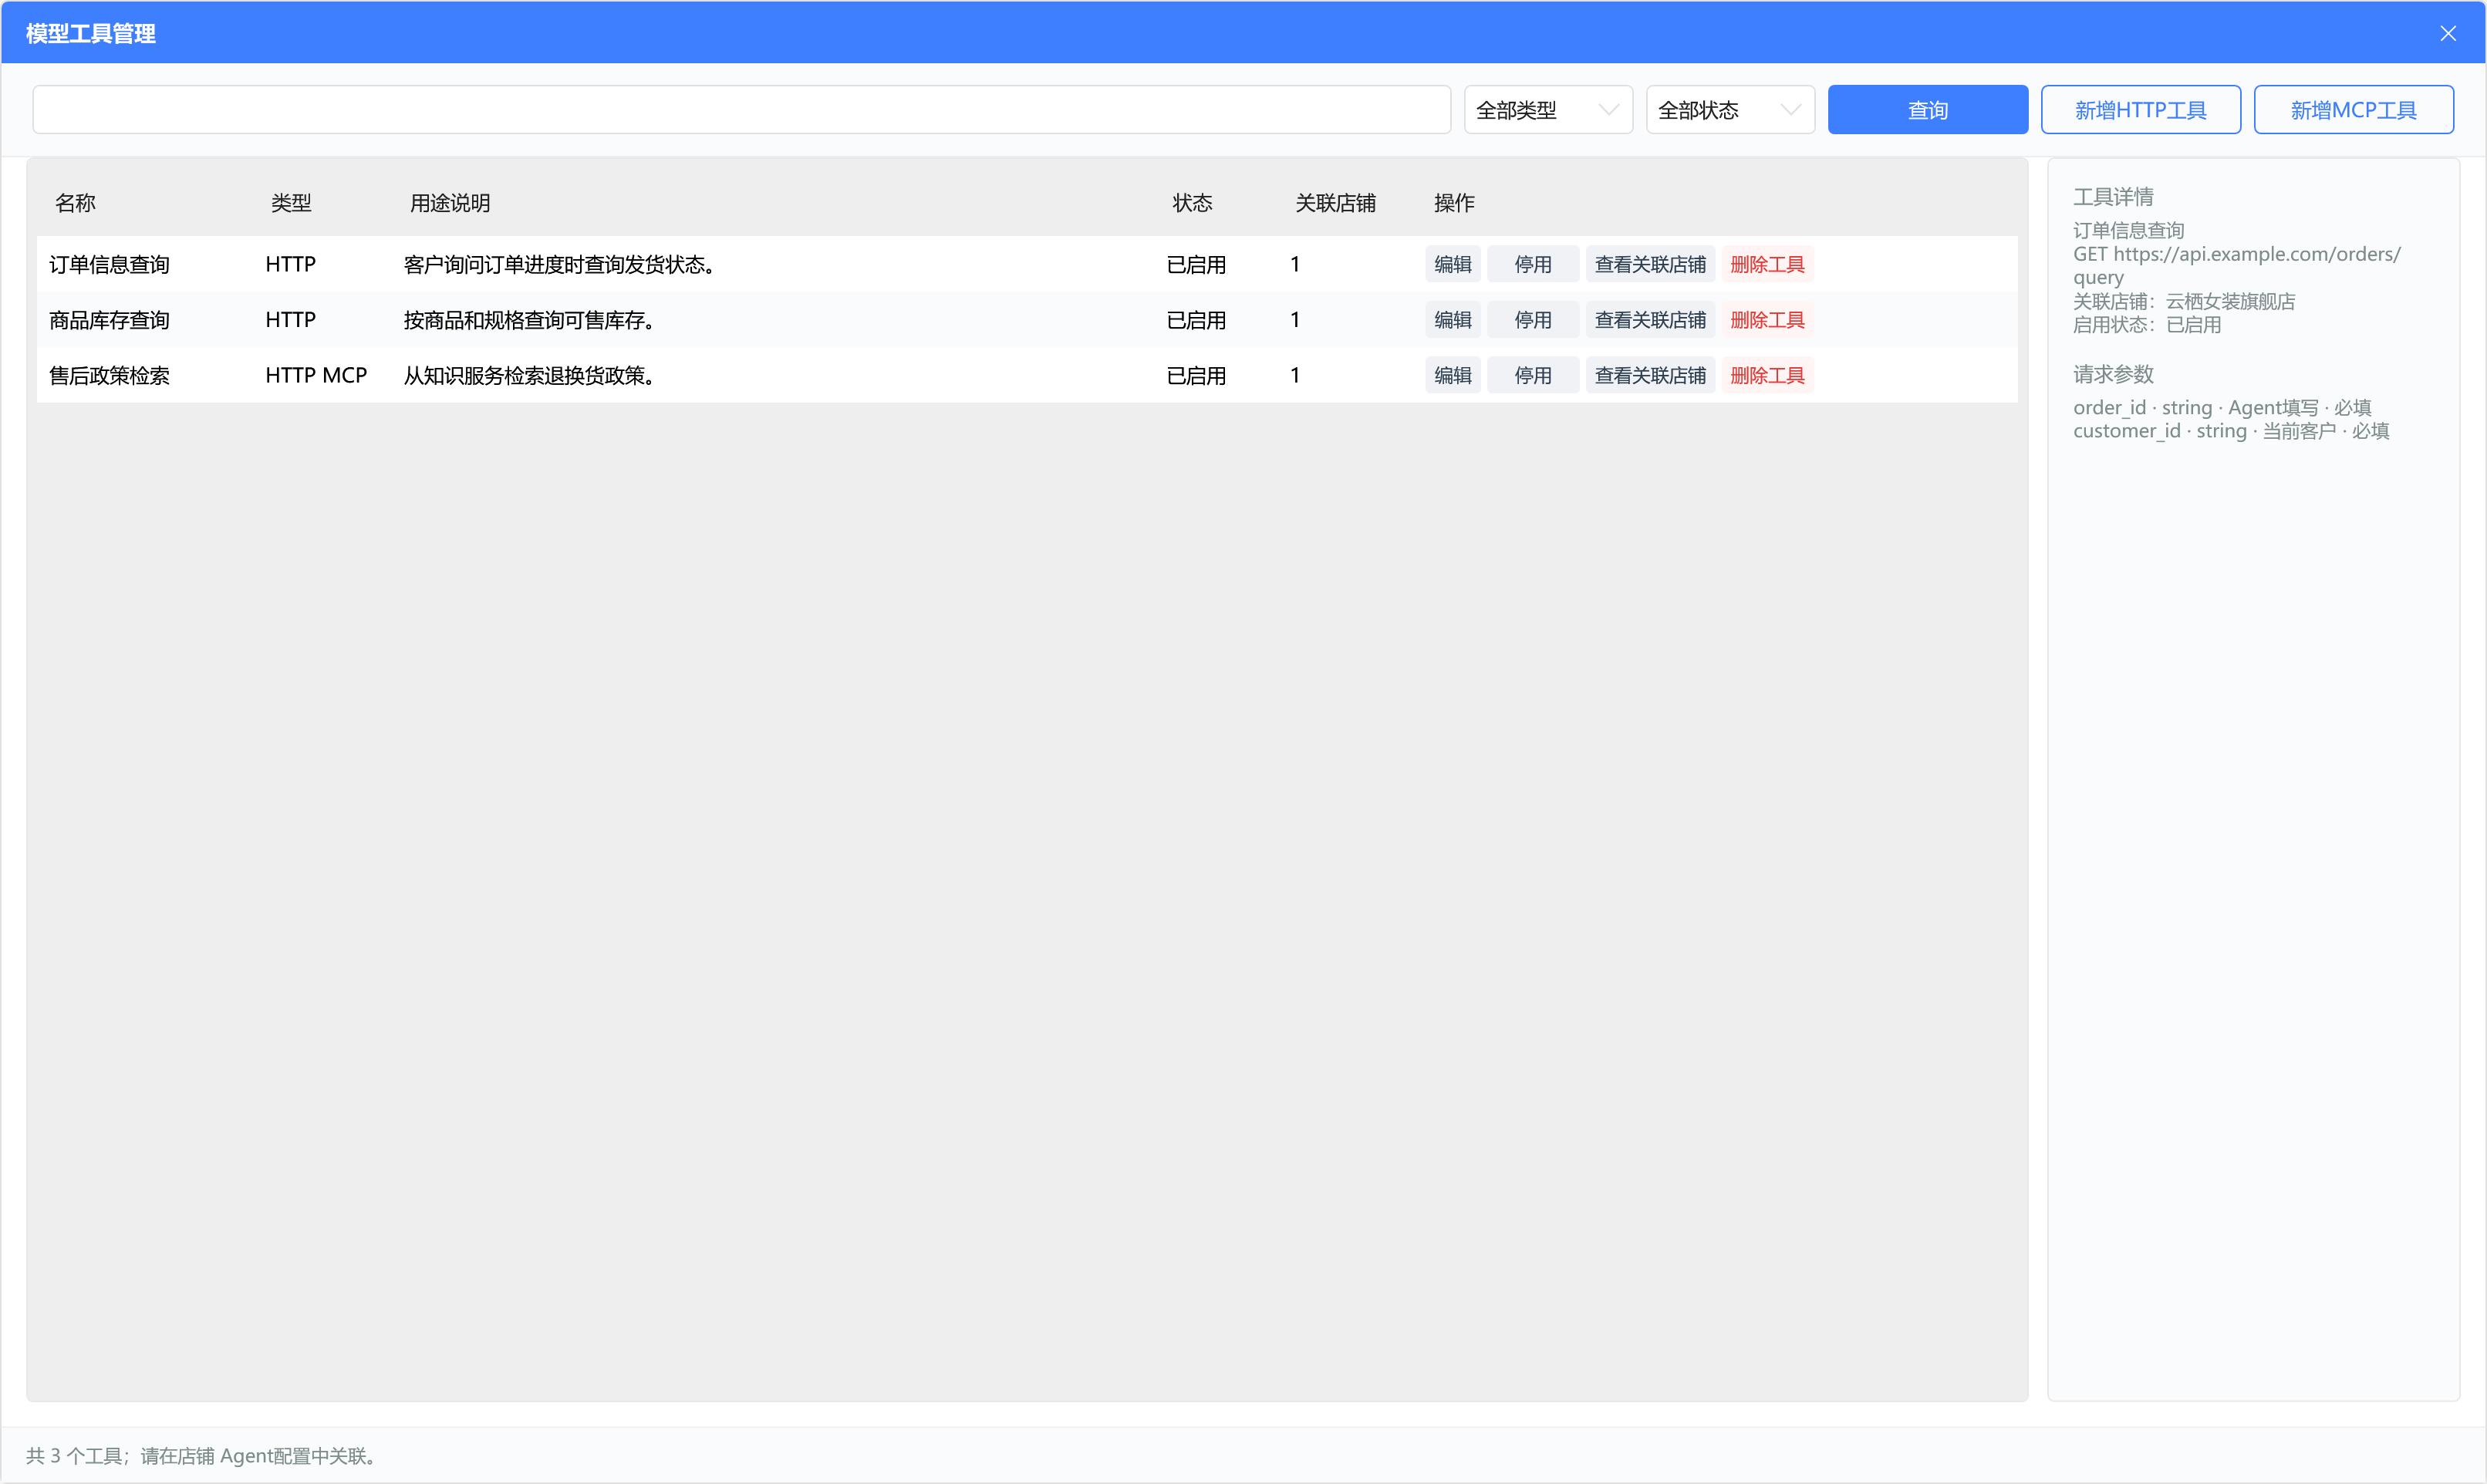Click the tool search input field
The width and height of the screenshot is (2487, 1484).
(741, 110)
